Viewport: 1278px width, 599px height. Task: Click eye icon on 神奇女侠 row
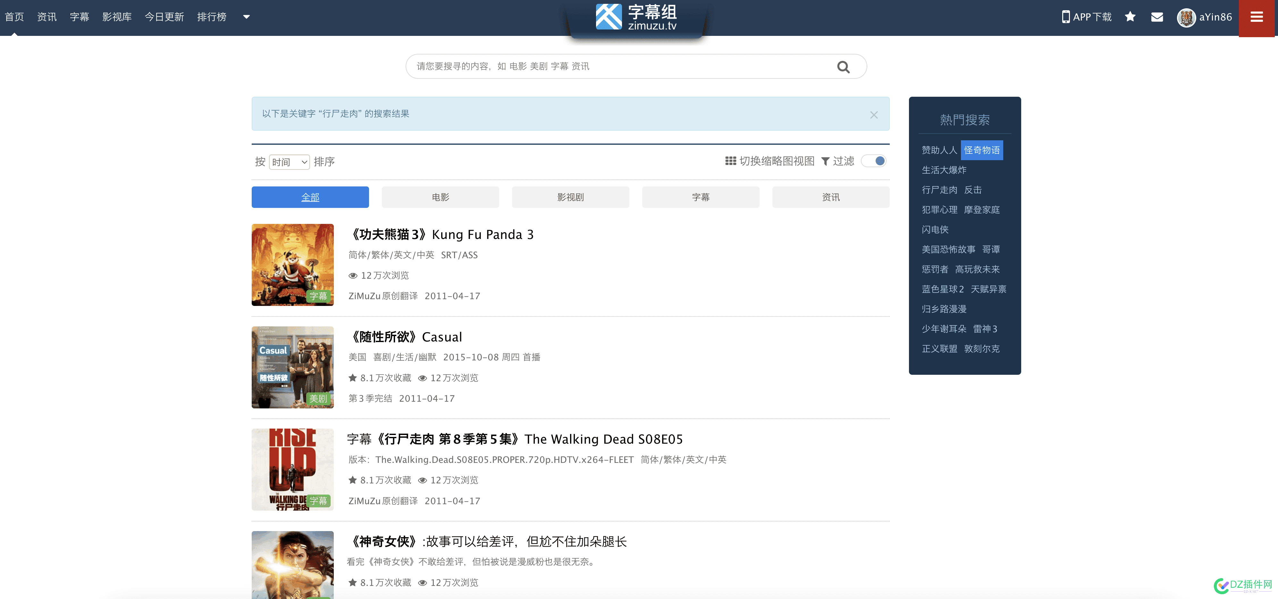[423, 583]
